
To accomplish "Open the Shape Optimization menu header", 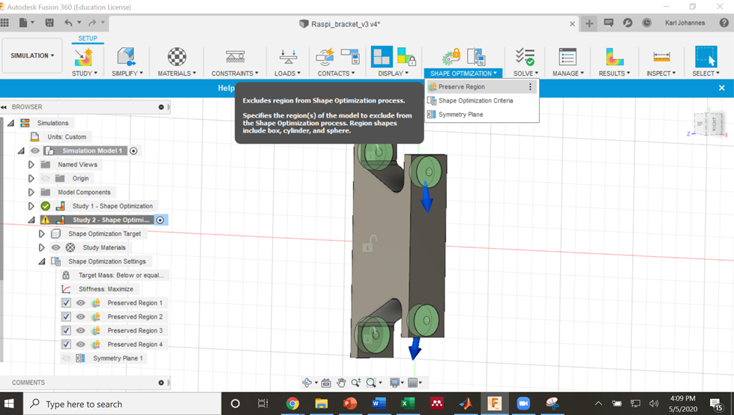I will [x=463, y=73].
